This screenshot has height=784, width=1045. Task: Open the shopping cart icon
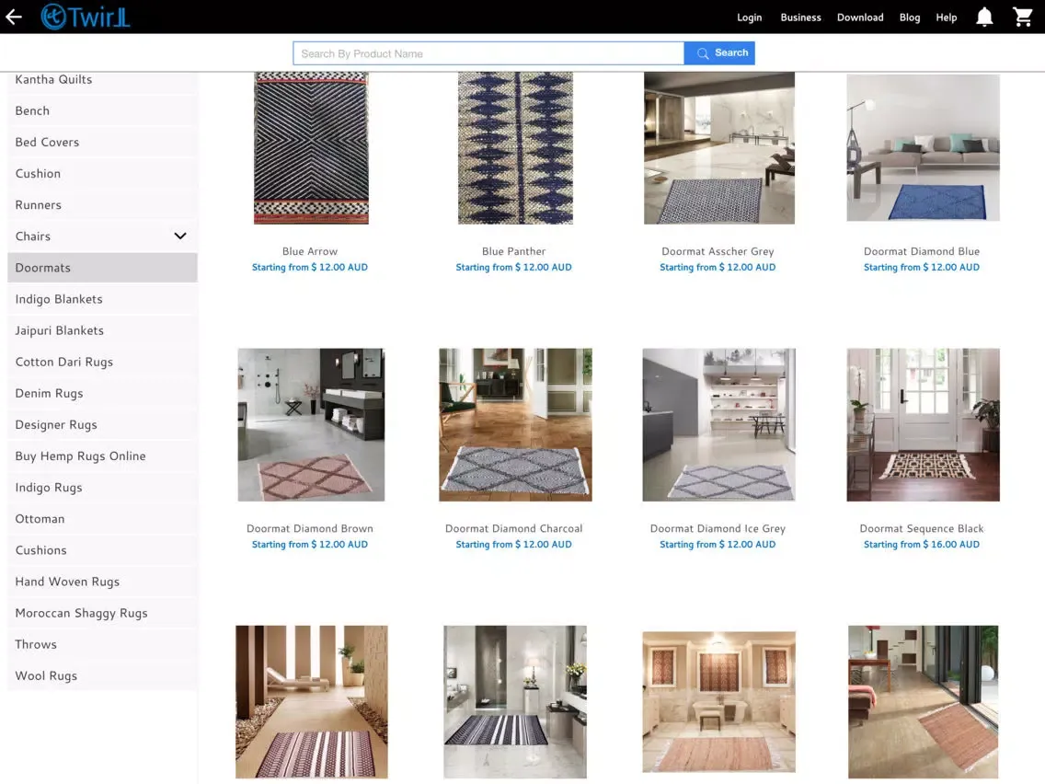1022,17
